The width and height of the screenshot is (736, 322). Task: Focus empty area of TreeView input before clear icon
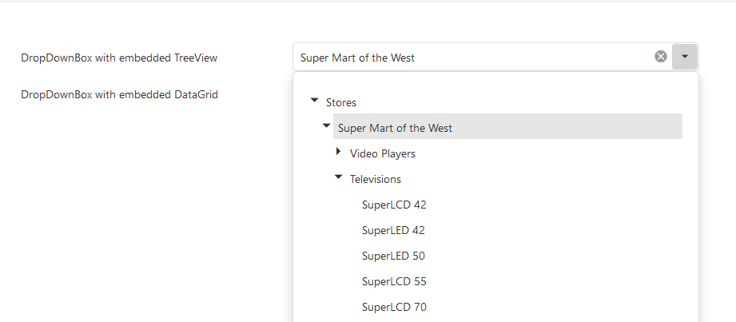(x=543, y=58)
